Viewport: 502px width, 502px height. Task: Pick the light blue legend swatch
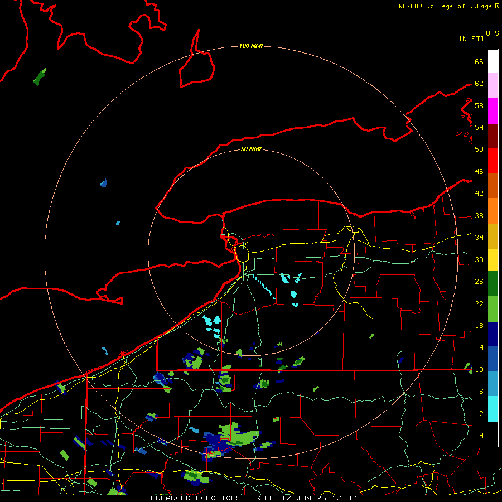coord(493,384)
